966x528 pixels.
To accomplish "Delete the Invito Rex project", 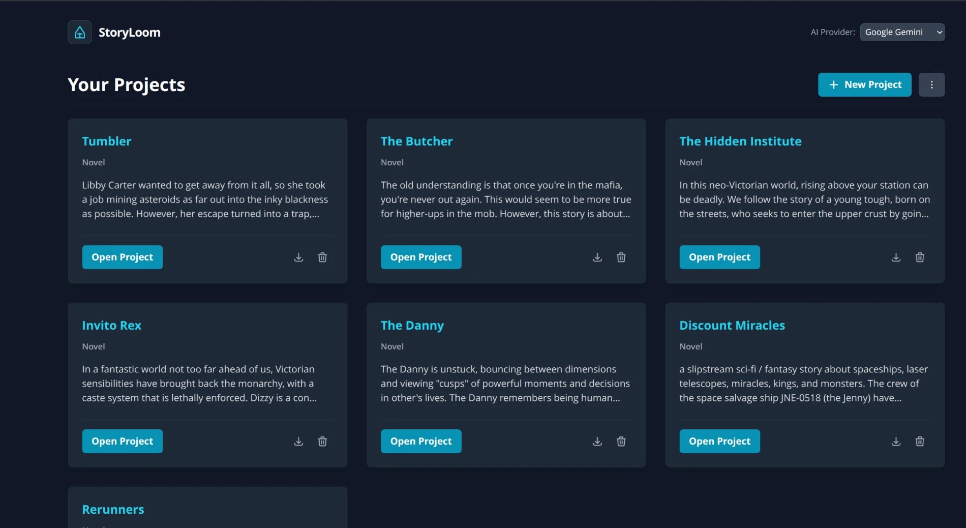I will pyautogui.click(x=322, y=442).
